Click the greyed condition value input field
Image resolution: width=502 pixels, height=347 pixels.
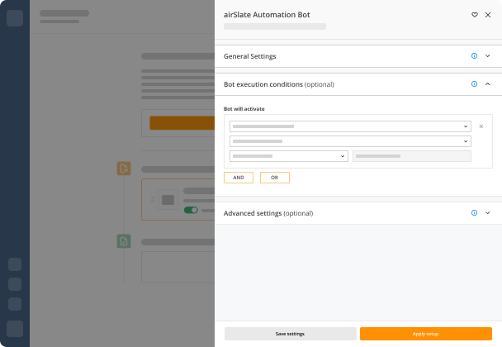[x=412, y=156]
